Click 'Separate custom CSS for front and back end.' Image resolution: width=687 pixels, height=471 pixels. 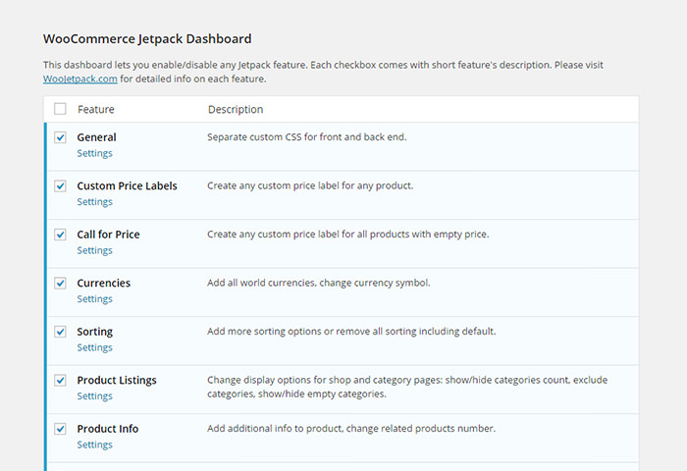coord(306,137)
